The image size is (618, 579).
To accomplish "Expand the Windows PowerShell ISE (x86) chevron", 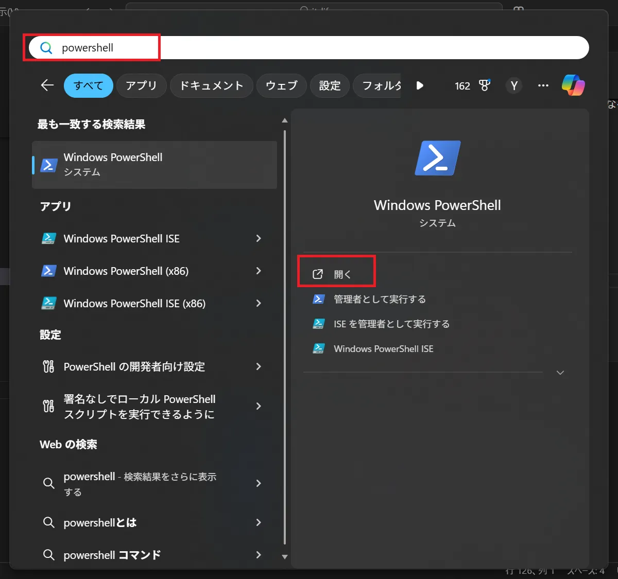I will 259,303.
